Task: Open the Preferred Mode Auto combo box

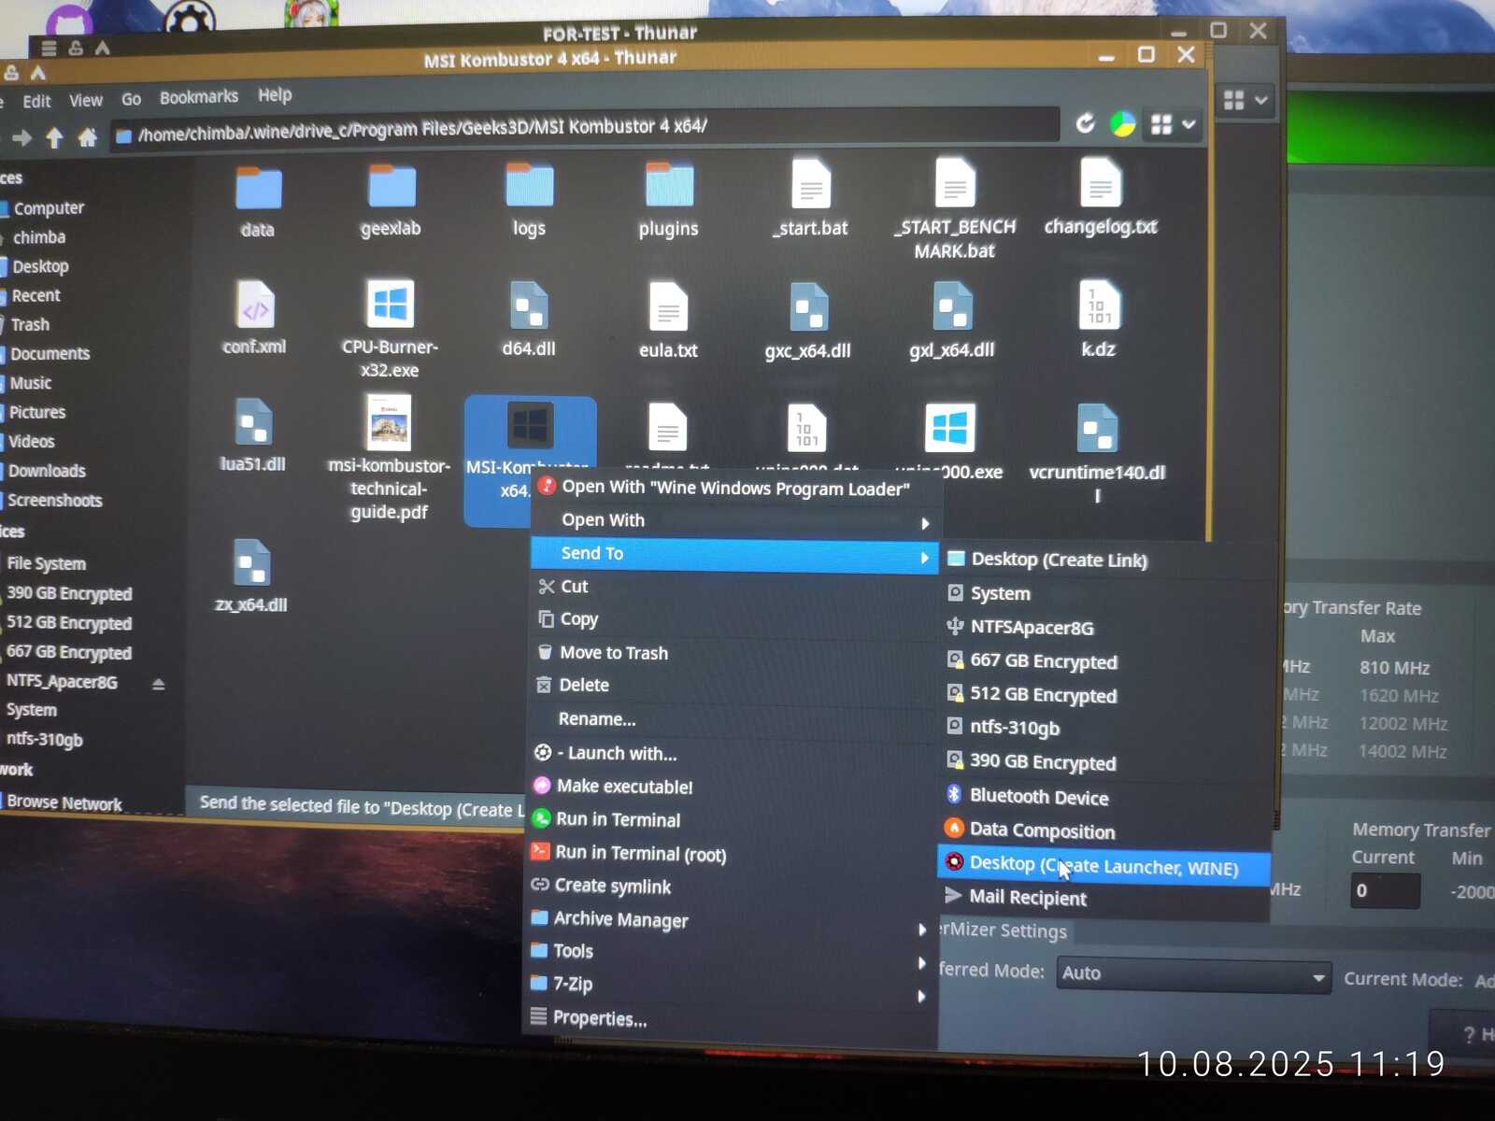Action: tap(1193, 975)
